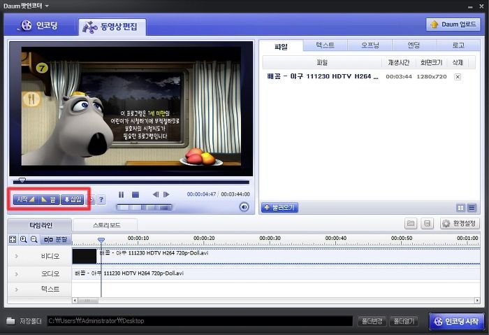This screenshot has height=335, width=489.
Task: Switch to the 텍스트 panel tab
Action: click(325, 45)
